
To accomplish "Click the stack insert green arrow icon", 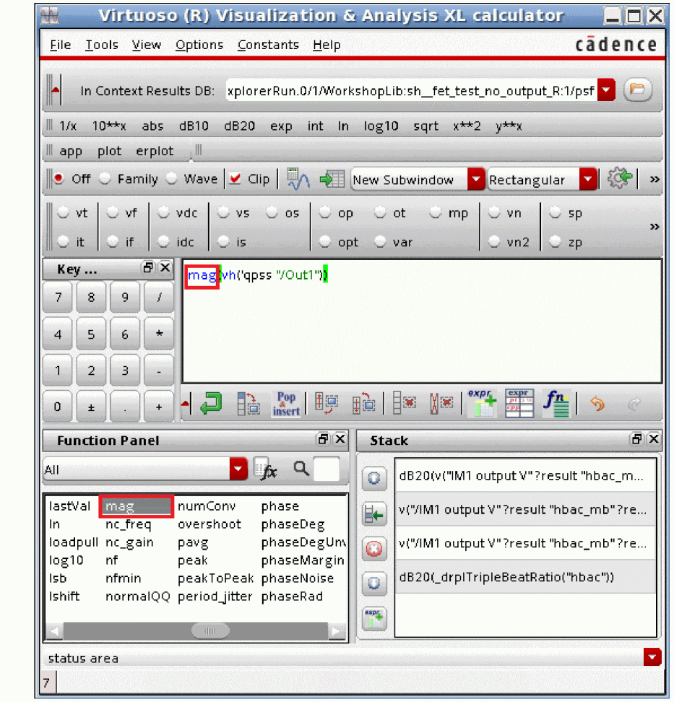I will 374,513.
